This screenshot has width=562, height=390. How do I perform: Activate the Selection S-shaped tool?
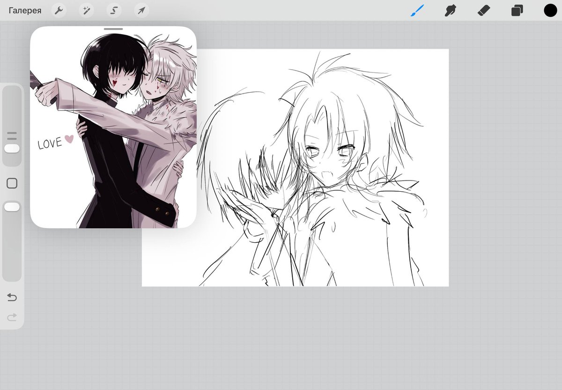pyautogui.click(x=114, y=10)
